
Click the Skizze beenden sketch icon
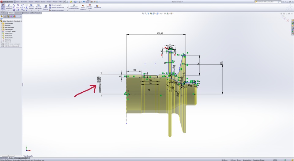pyautogui.click(x=3, y=7)
